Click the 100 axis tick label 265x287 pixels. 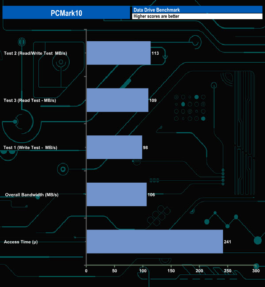click(x=143, y=271)
